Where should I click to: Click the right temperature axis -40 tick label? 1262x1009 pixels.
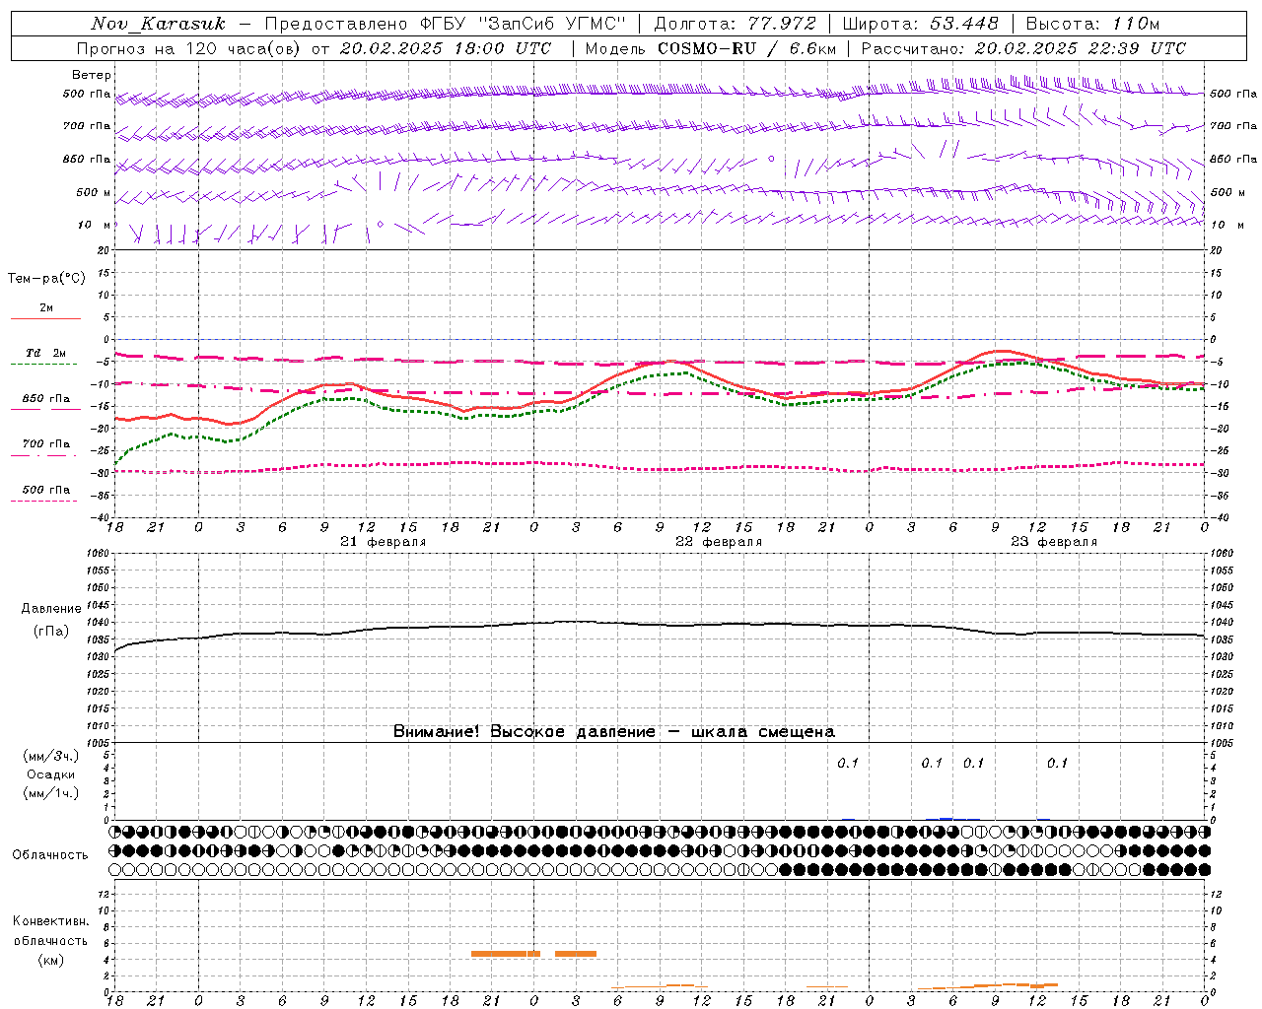point(1219,518)
